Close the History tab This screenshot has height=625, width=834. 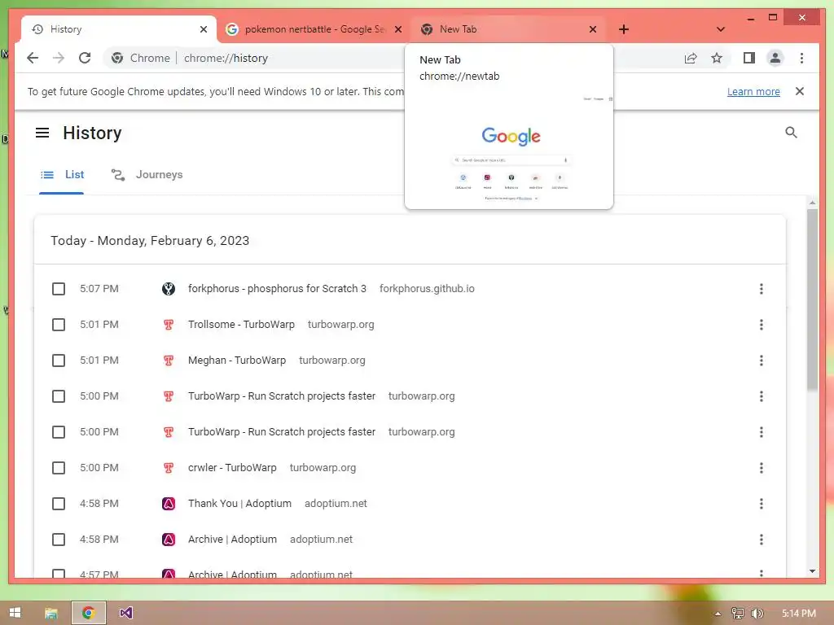(203, 29)
